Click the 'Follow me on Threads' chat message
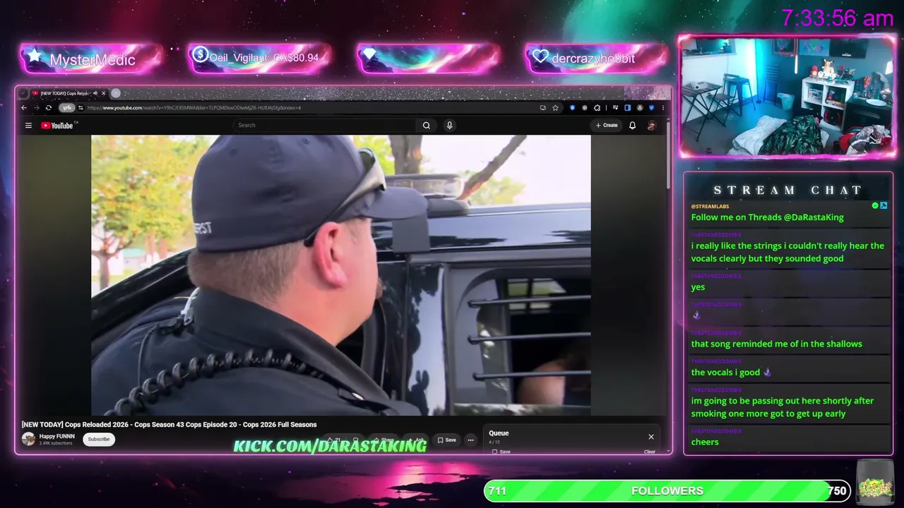Screen dimensions: 904x508 point(768,217)
